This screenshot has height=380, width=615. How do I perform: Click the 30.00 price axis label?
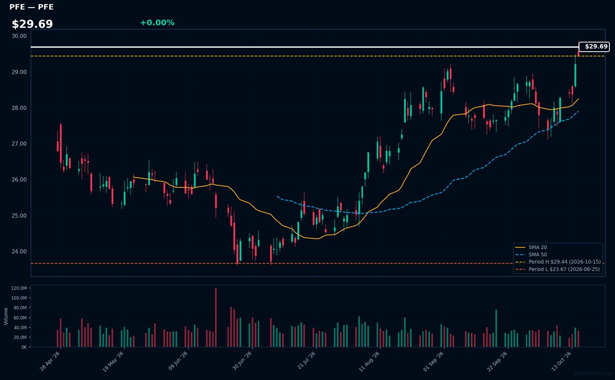(19, 36)
